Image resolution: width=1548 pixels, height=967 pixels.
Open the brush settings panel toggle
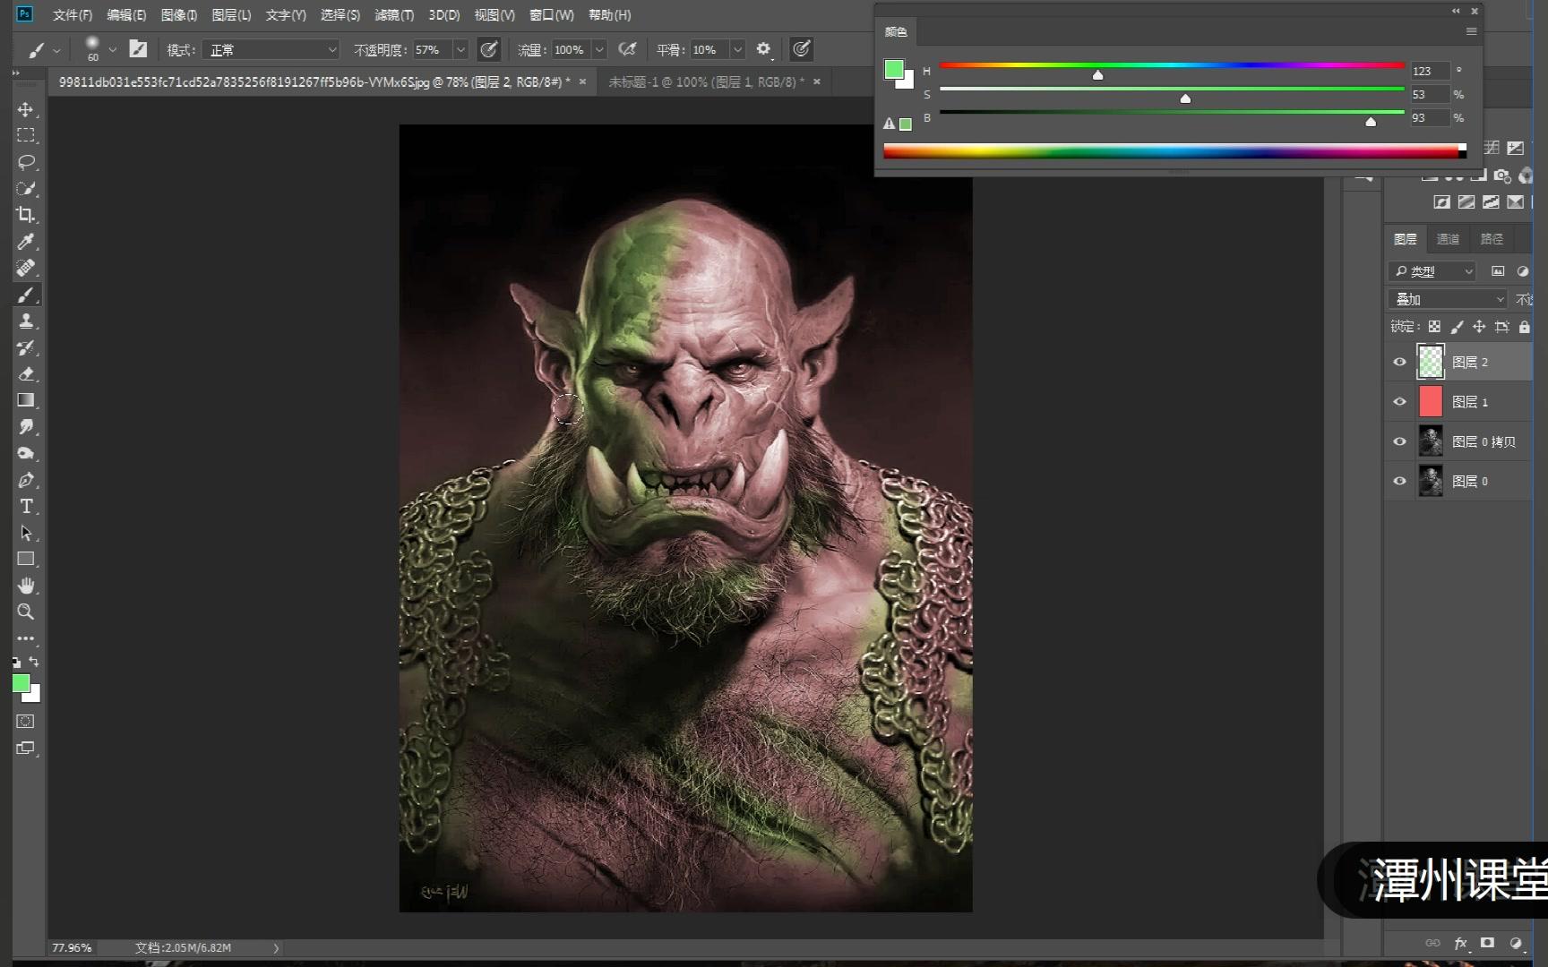138,49
